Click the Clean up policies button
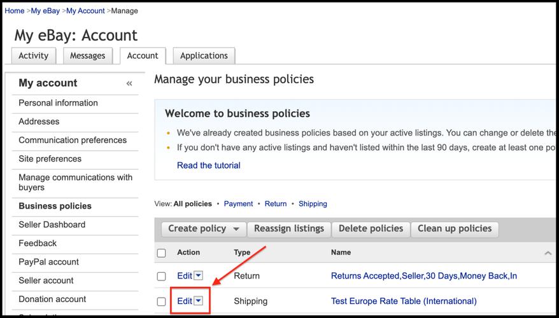Screen dimensions: 559x318 [x=455, y=228]
